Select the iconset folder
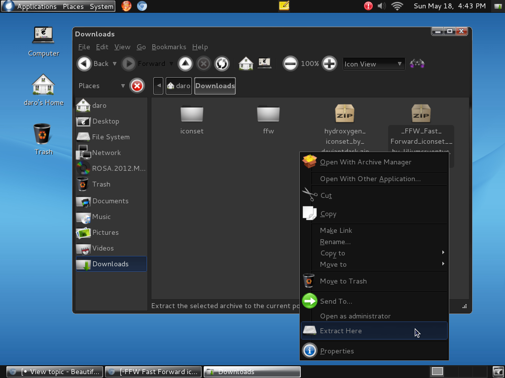 pyautogui.click(x=192, y=119)
